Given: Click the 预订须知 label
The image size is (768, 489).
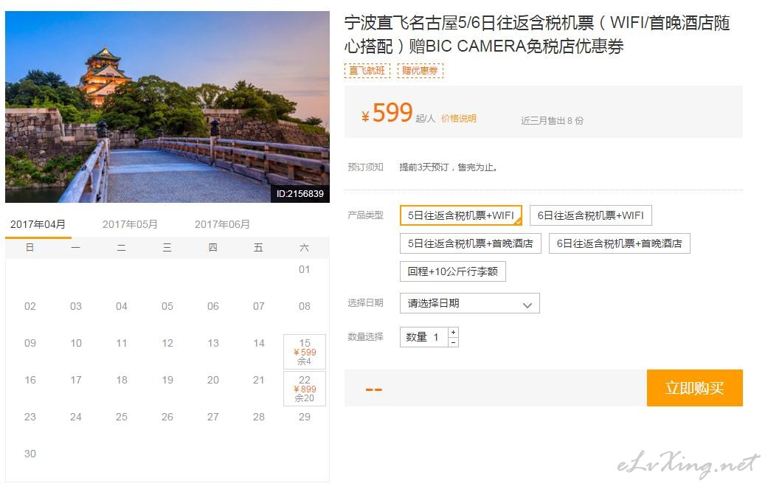Looking at the screenshot, I should point(365,167).
